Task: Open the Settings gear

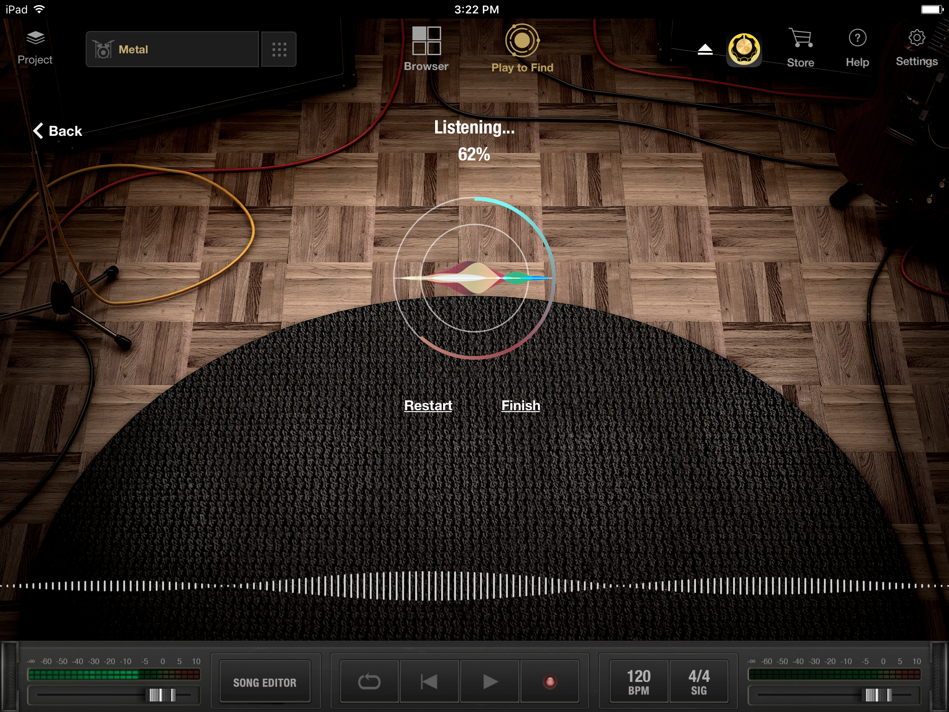Action: click(917, 48)
